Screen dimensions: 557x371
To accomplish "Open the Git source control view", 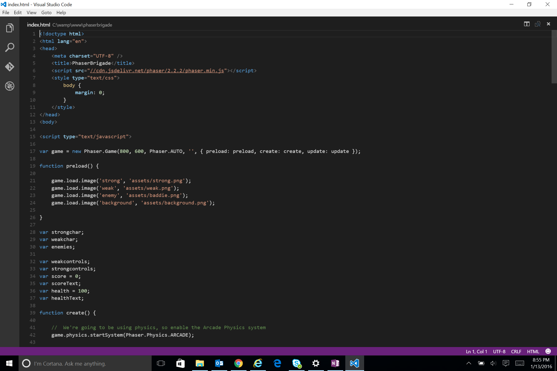I will pyautogui.click(x=10, y=67).
